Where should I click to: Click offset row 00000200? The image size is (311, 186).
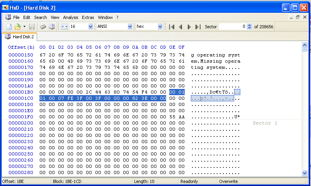click(21, 123)
